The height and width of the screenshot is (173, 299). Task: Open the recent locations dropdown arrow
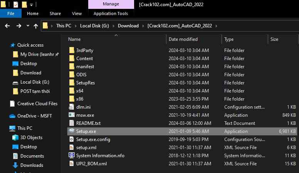pos(28,26)
